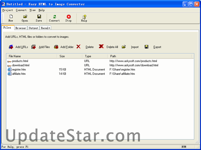This screenshot has width=201, height=150.
Task: Select the download.html file name
Action: 21,65
